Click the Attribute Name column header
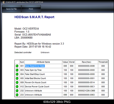This screenshot has height=104, width=114. (x=43, y=62)
